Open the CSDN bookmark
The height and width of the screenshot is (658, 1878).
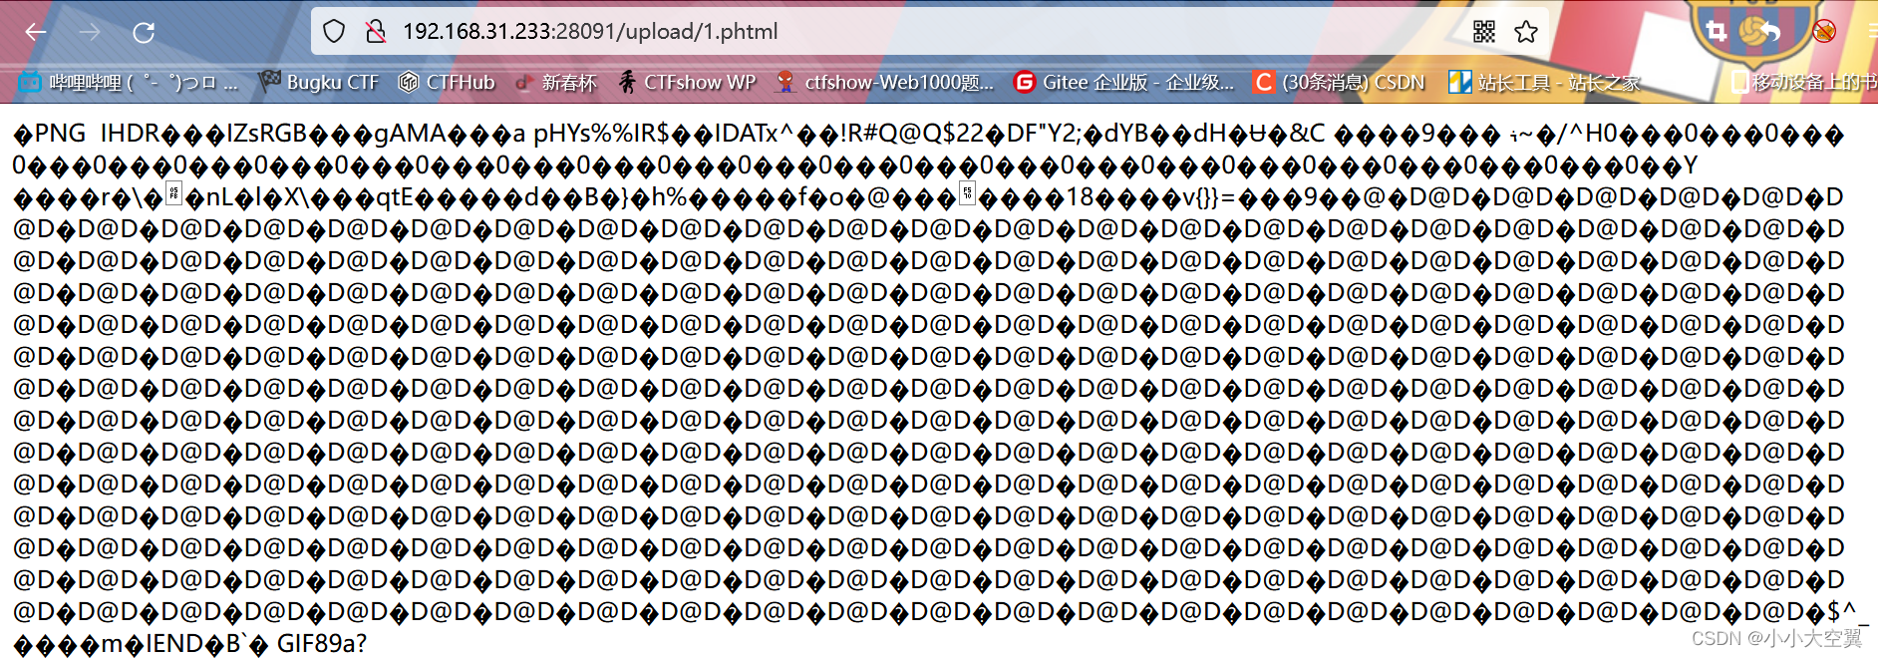pos(1339,83)
